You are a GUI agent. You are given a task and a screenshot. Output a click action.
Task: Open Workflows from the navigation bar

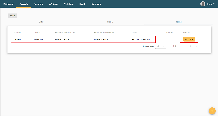(x=68, y=4)
